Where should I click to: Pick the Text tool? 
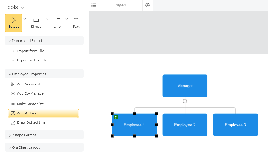click(x=76, y=23)
